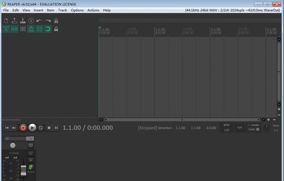Click the New project icon
The width and height of the screenshot is (284, 181).
point(6,20)
